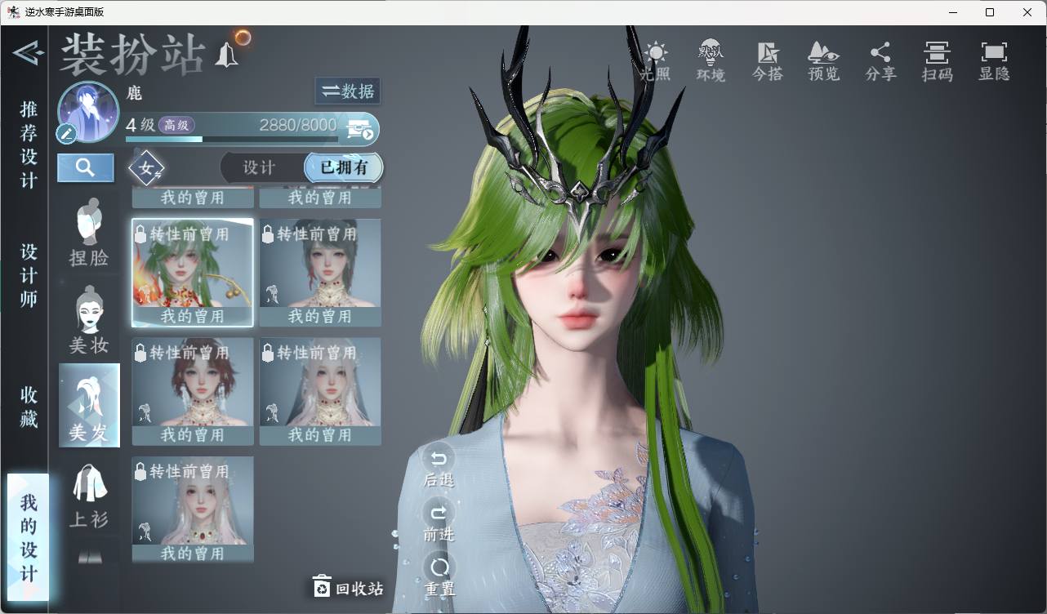Screen dimensions: 1047x614
Task: Toggle the 显隐 show/hide UI icon
Action: pyautogui.click(x=994, y=61)
